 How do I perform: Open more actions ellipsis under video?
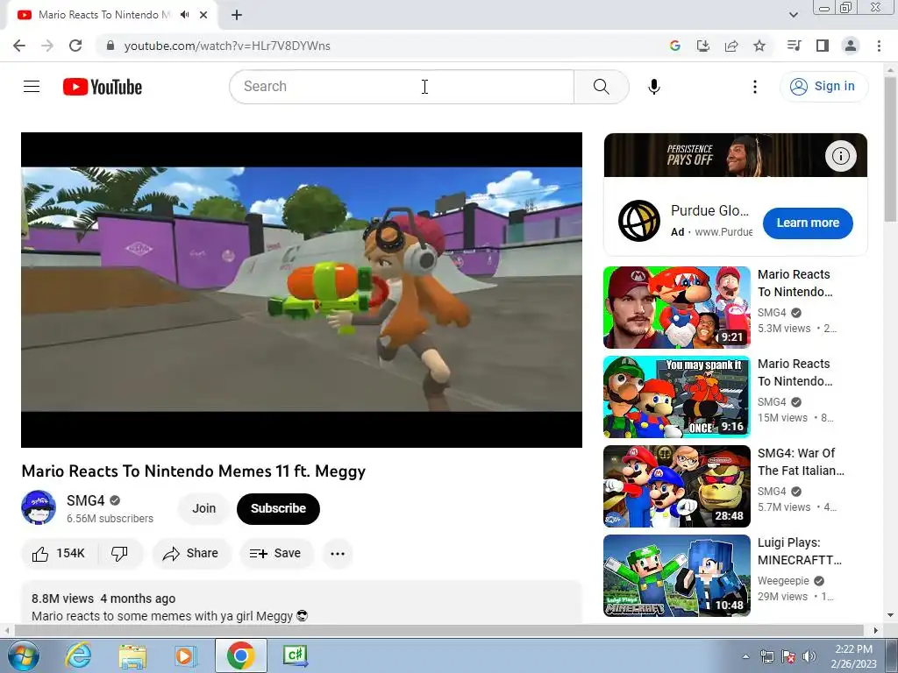tap(338, 554)
